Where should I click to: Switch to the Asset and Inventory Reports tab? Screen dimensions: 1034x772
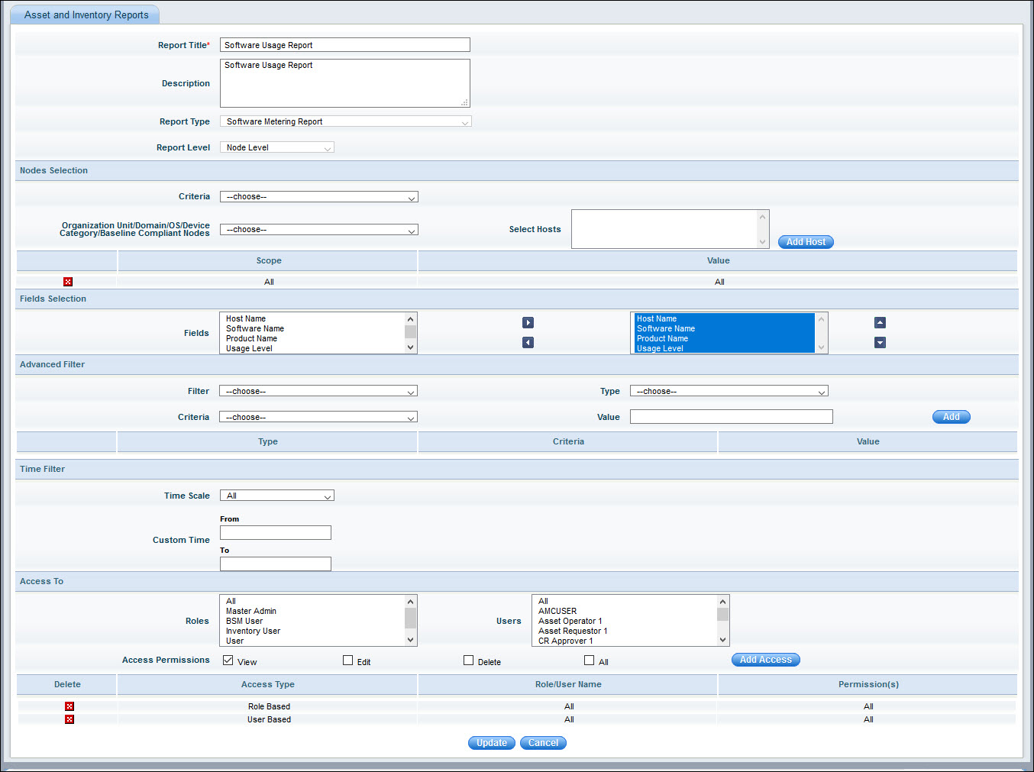coord(85,14)
